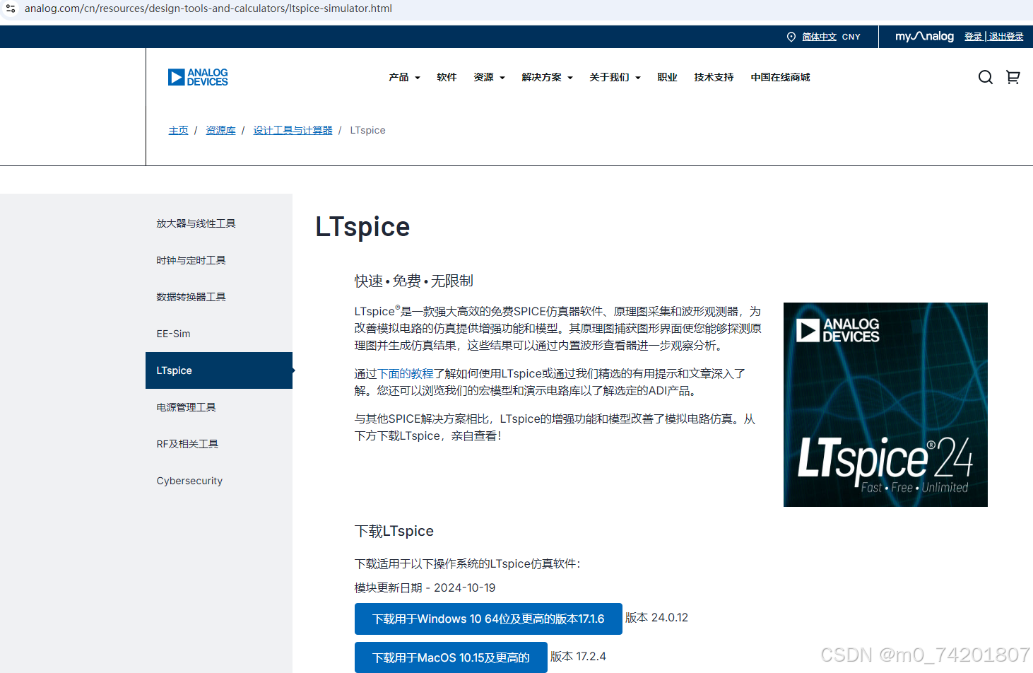Image resolution: width=1033 pixels, height=673 pixels.
Task: Open the shopping cart icon
Action: point(1013,77)
